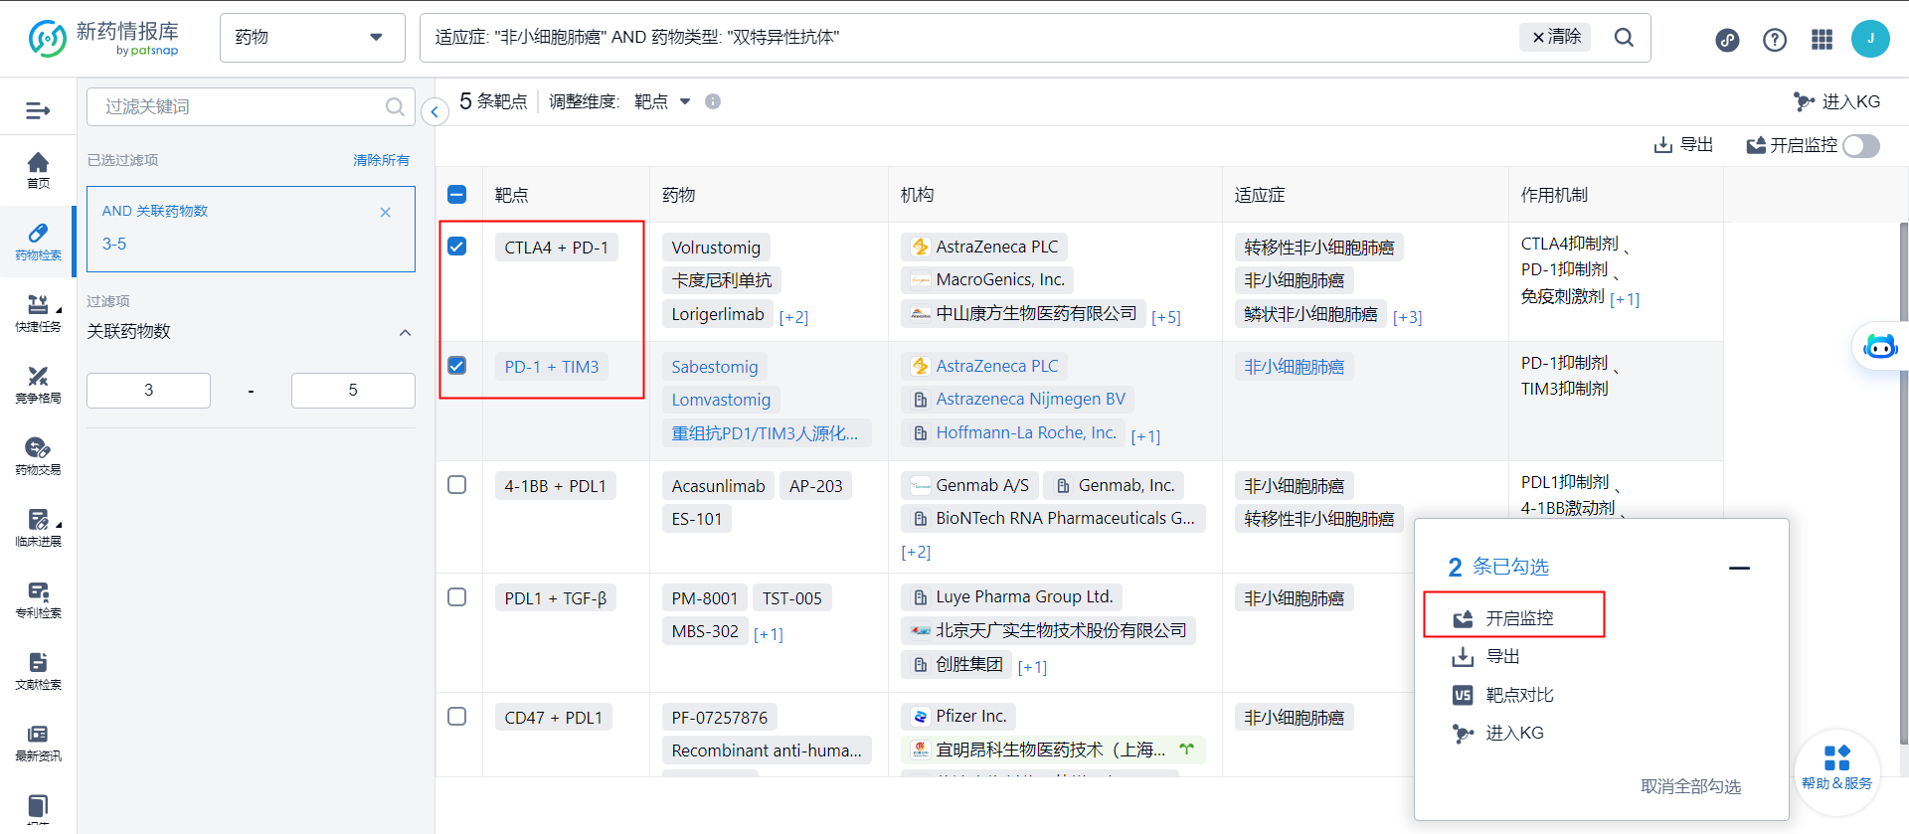The image size is (1909, 834).
Task: Open the link icon in top header
Action: click(1727, 40)
